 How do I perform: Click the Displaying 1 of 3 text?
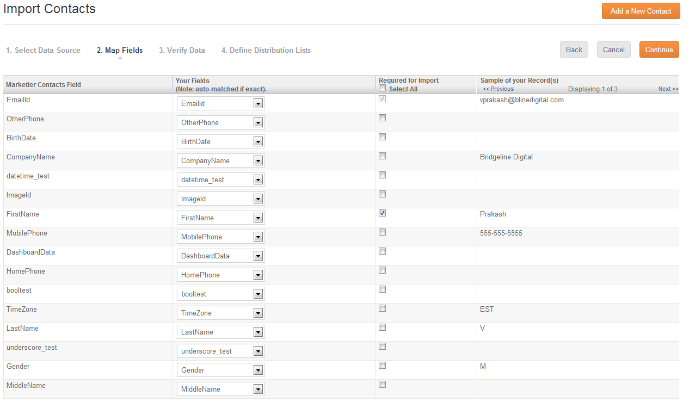point(593,89)
